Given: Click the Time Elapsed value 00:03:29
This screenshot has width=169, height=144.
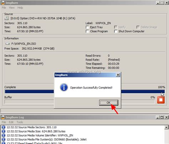Looking at the screenshot, I should click(x=113, y=64).
